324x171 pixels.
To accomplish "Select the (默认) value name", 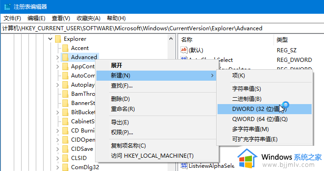I will [x=196, y=50].
